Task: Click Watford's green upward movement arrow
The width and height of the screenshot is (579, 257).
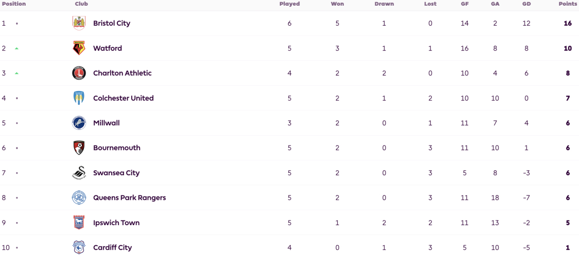Action: tap(16, 48)
